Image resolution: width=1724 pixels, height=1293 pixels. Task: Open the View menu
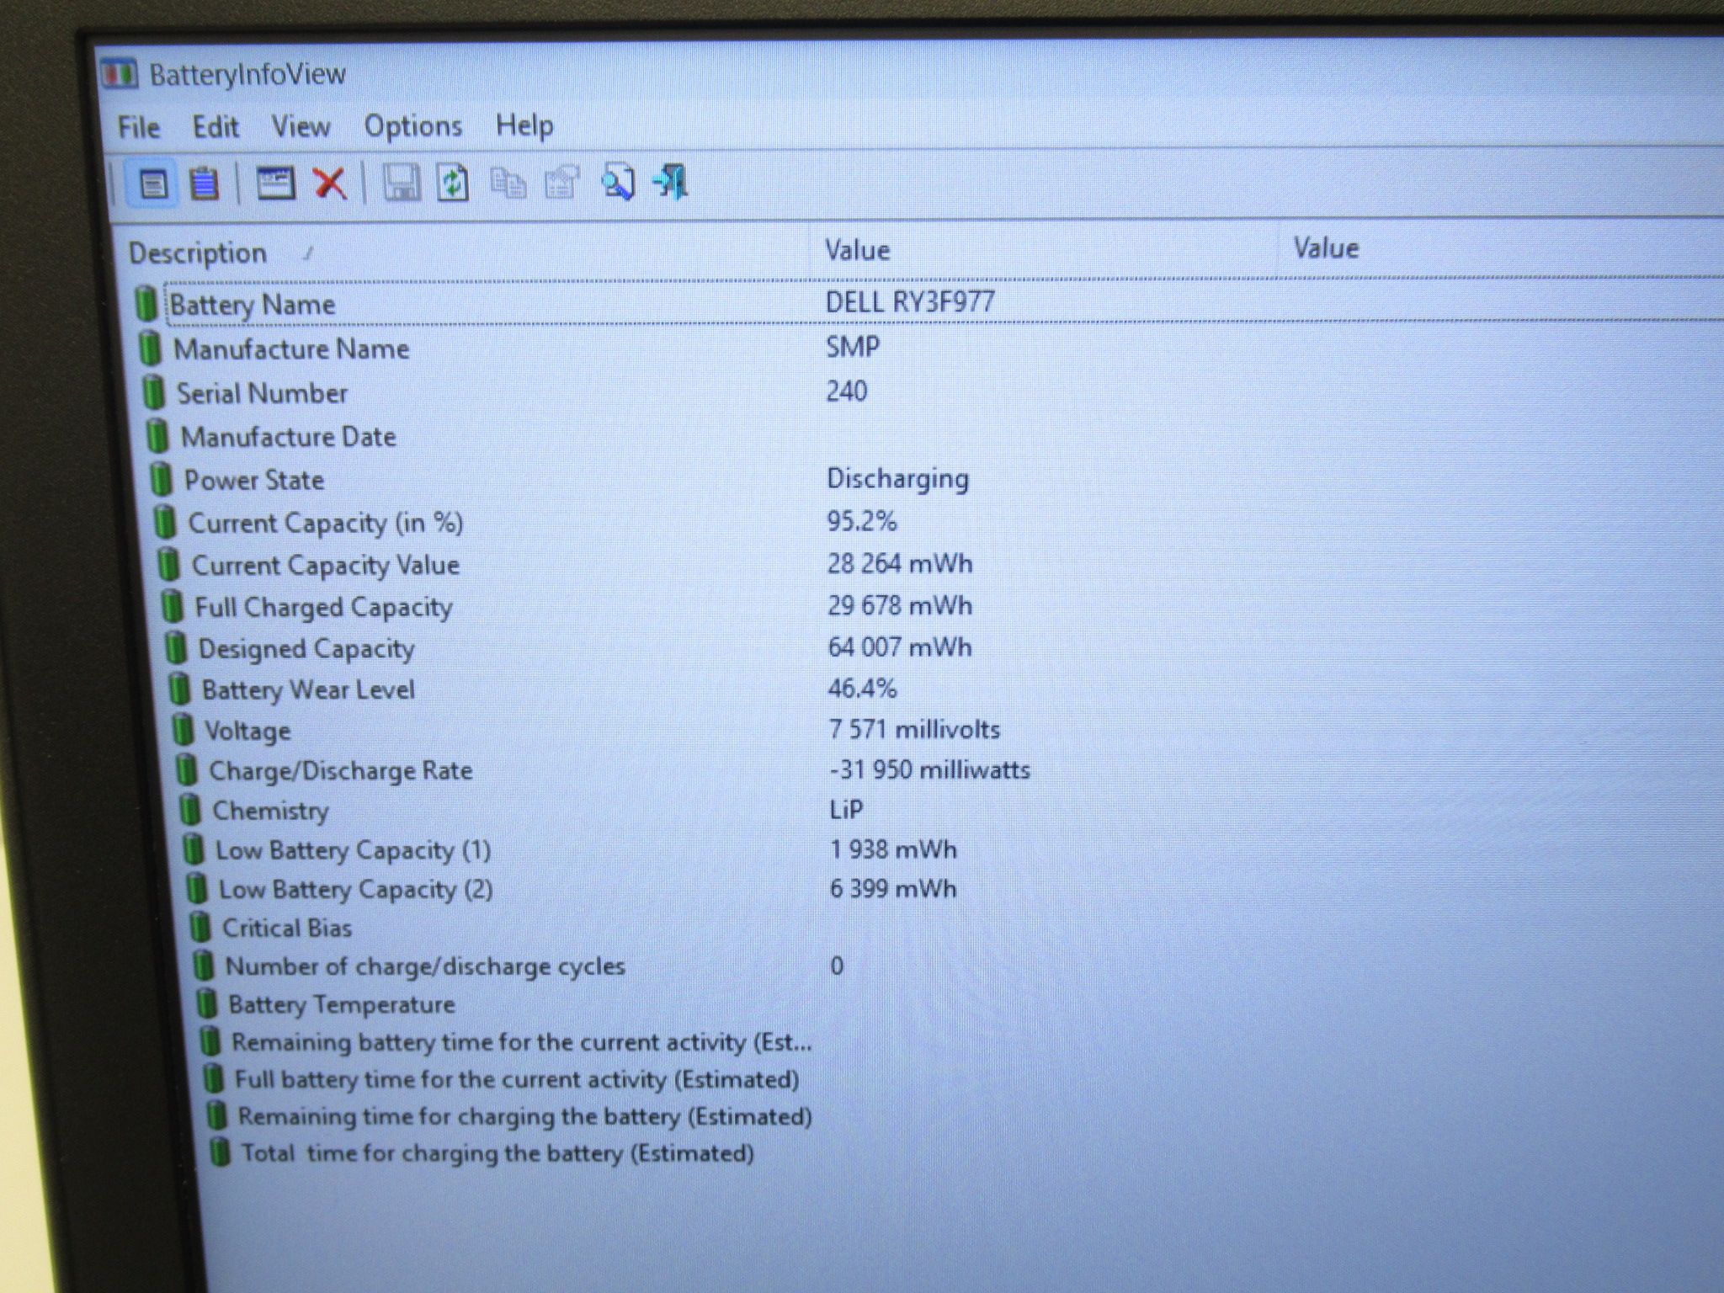pyautogui.click(x=301, y=126)
